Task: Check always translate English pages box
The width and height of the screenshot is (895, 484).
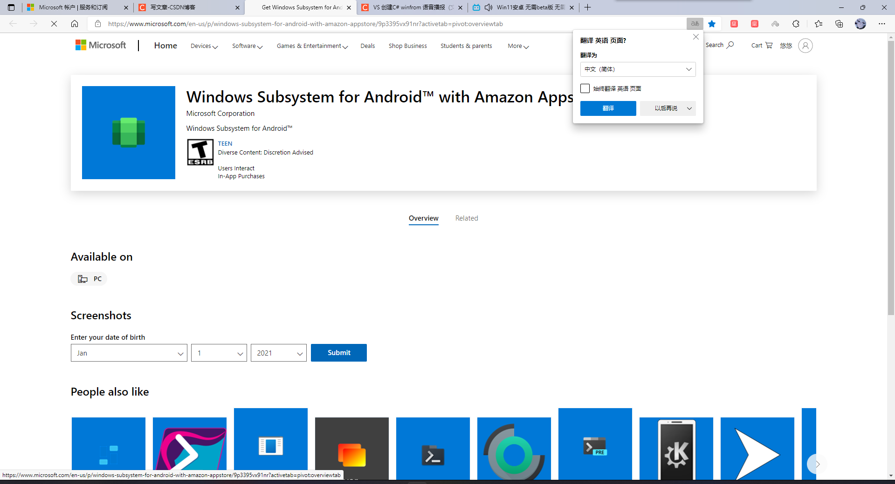Action: (585, 88)
